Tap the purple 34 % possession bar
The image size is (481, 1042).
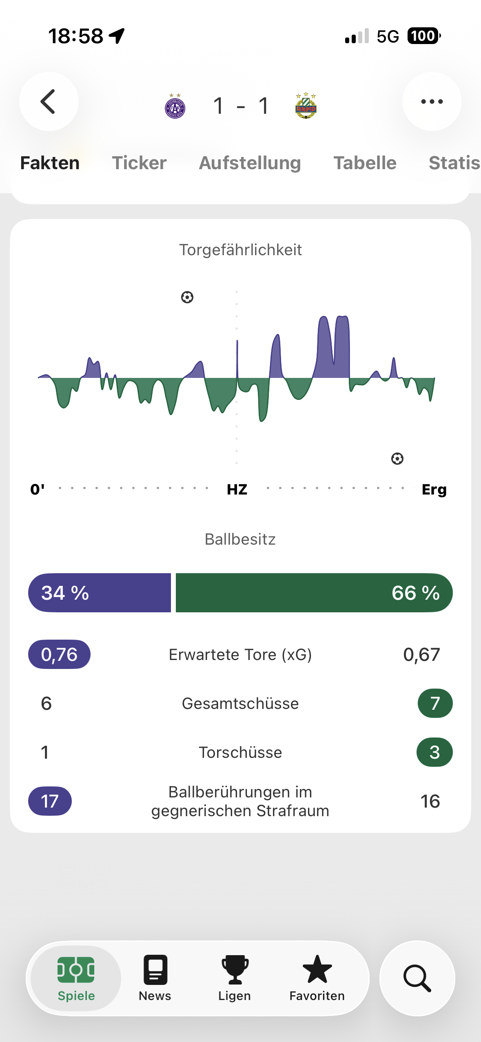click(x=100, y=593)
